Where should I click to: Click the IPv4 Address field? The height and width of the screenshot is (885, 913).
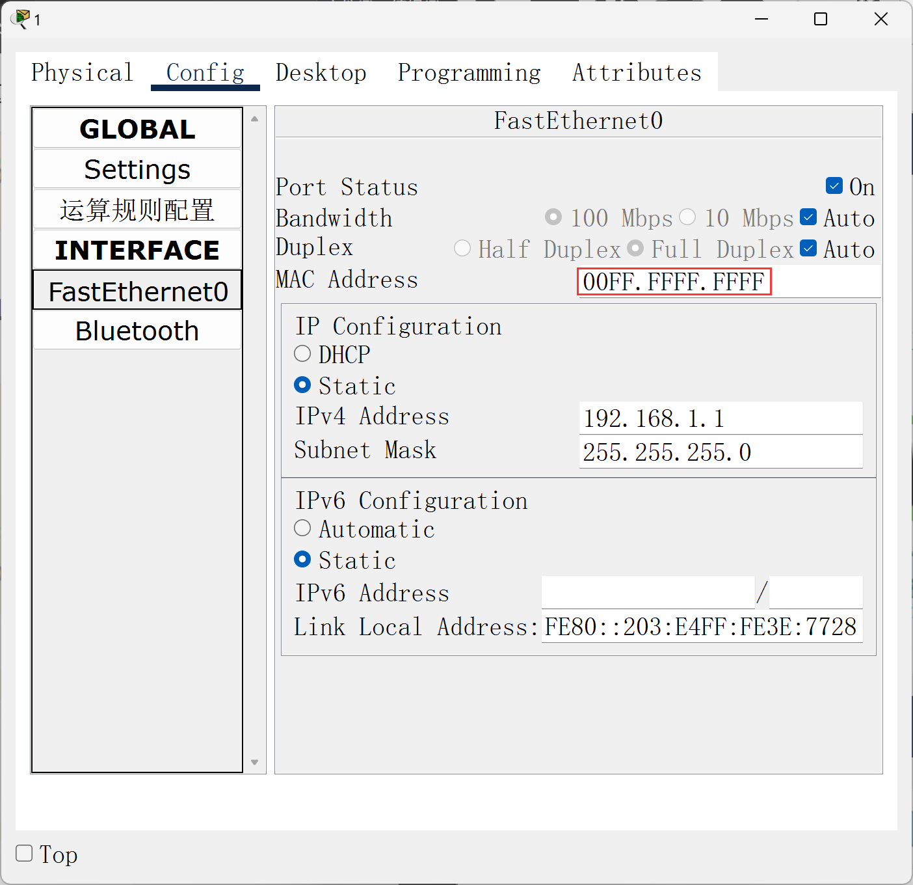coord(721,418)
